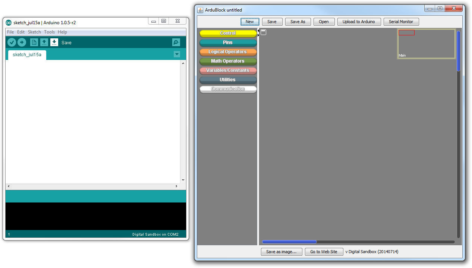
Task: Create a new sketch with the document icon
Action: [x=34, y=42]
